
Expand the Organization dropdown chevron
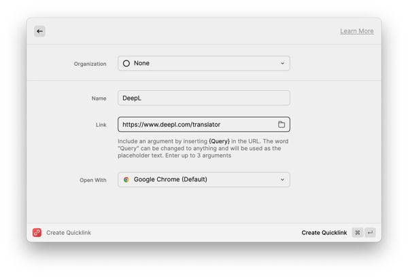[x=282, y=63]
